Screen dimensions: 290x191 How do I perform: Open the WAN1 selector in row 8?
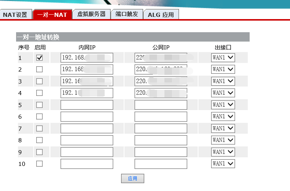[x=223, y=140]
